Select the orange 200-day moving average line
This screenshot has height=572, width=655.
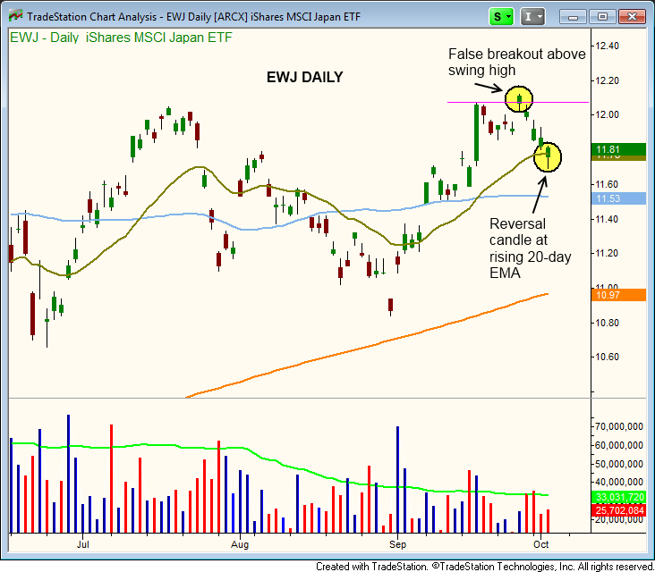click(x=368, y=346)
